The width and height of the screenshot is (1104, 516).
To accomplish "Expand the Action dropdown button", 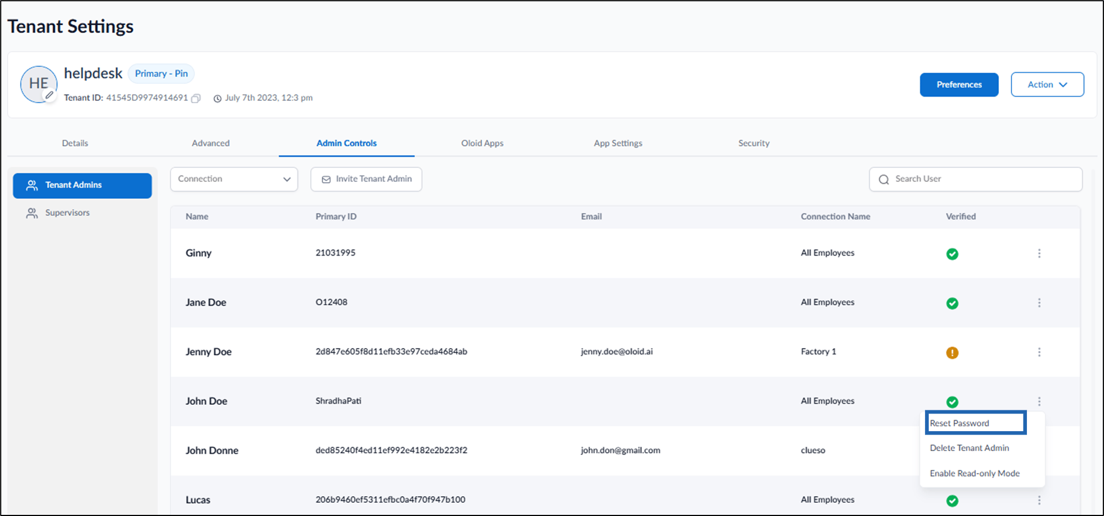I will coord(1047,85).
